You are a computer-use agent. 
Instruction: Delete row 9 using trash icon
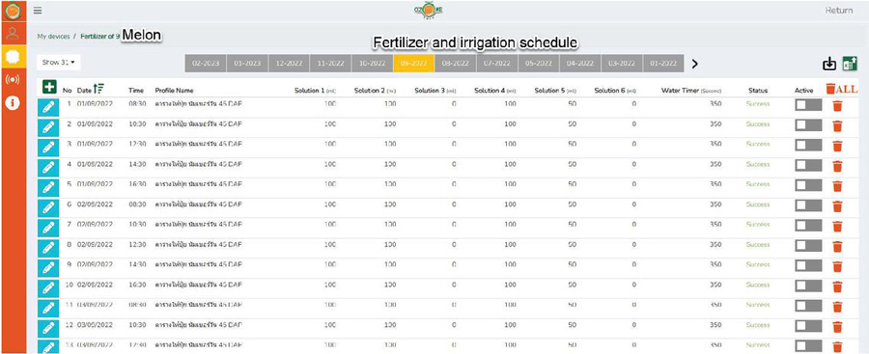click(x=837, y=266)
